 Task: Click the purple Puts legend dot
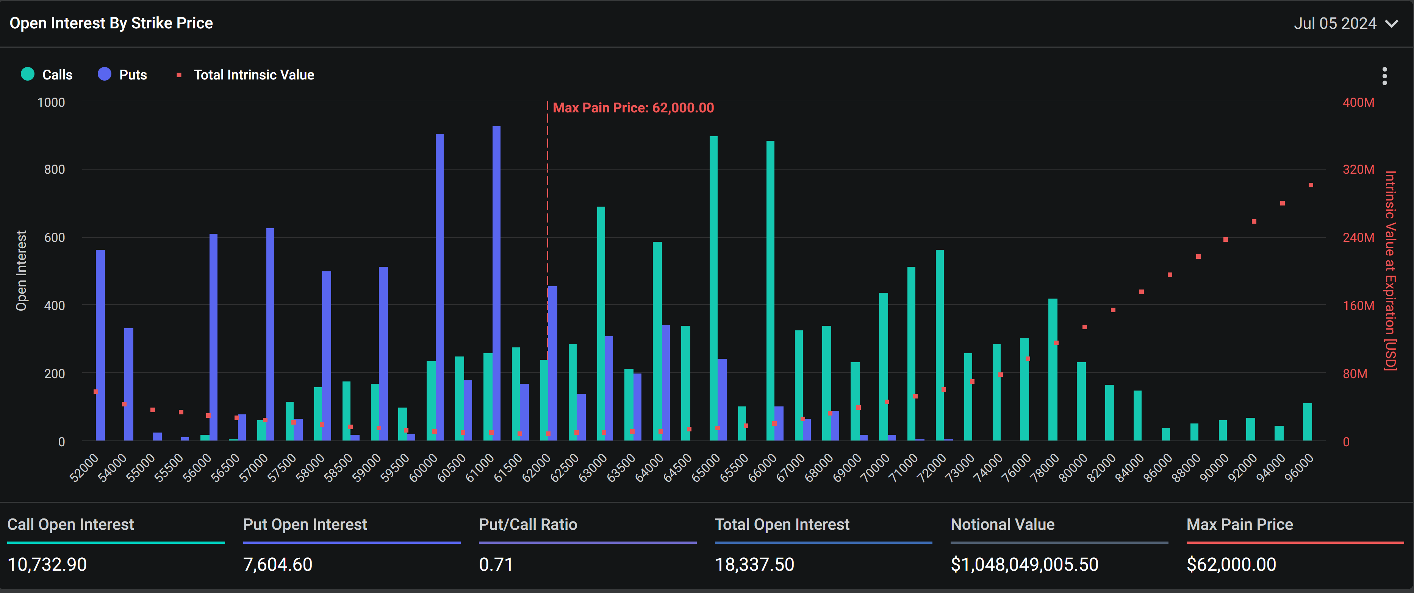[x=104, y=74]
